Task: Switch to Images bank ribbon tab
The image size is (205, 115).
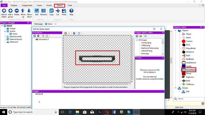Action: [27, 5]
